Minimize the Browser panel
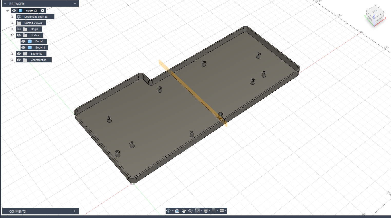Screen dimensions: 391x218 (75, 4)
